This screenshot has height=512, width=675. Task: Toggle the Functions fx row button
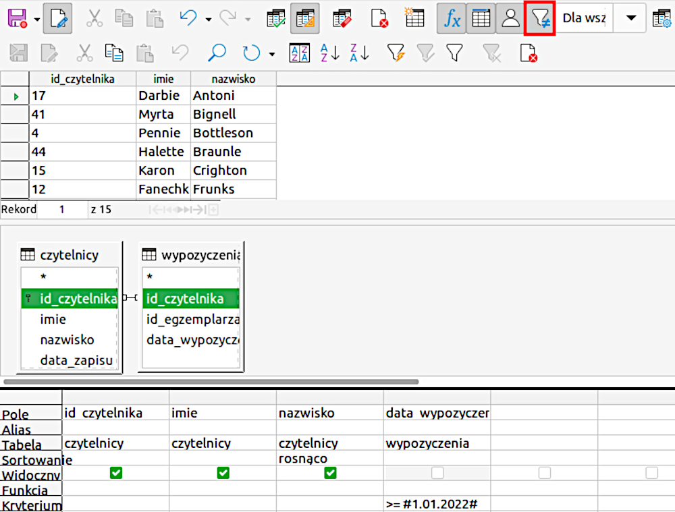coord(451,18)
